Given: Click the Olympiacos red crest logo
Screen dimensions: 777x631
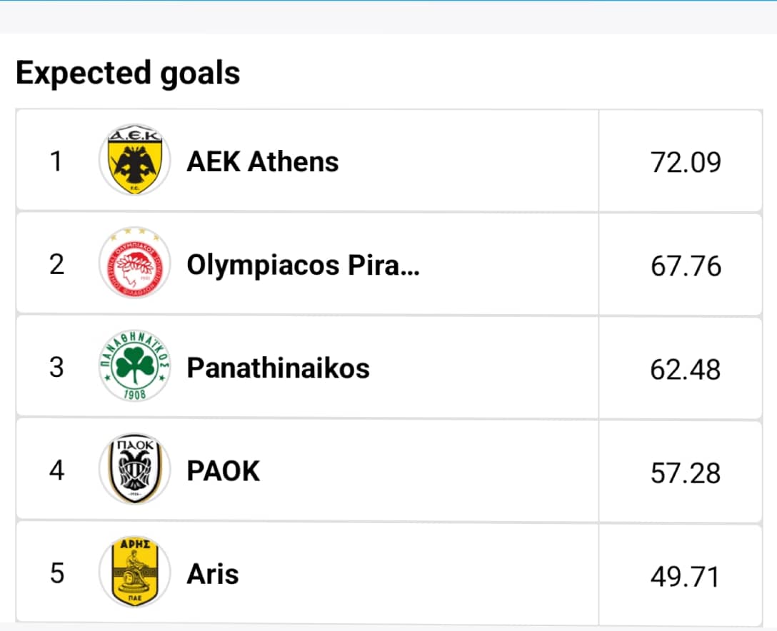Looking at the screenshot, I should point(135,263).
